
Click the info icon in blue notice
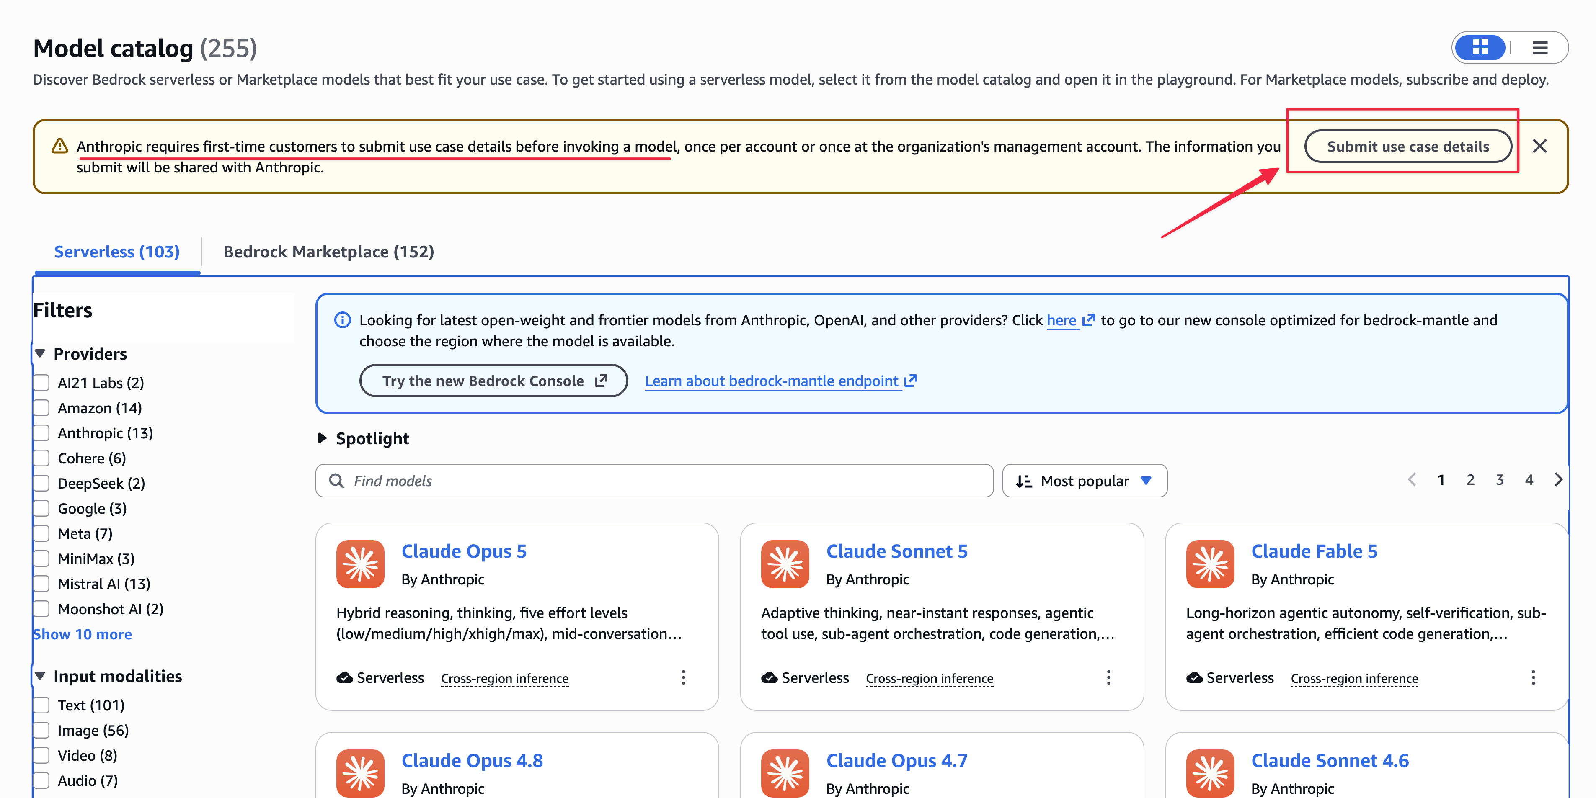coord(343,320)
